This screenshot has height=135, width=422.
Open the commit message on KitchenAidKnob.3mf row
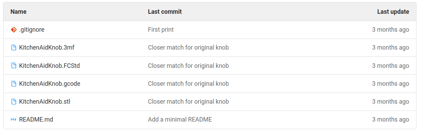[188, 48]
